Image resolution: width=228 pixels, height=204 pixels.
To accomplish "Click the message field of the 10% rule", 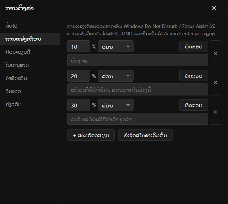I will tap(137, 60).
